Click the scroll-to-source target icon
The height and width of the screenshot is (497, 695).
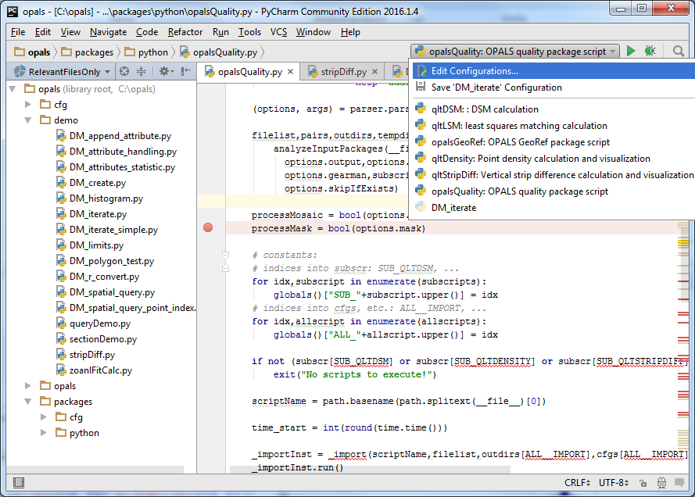coord(124,70)
